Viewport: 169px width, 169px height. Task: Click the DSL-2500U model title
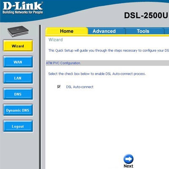146,15
